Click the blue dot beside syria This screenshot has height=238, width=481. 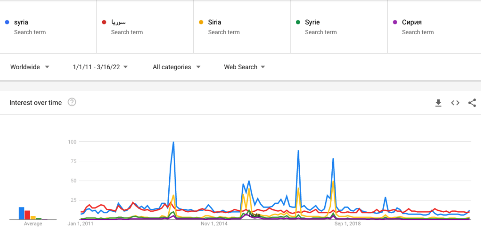[7, 22]
